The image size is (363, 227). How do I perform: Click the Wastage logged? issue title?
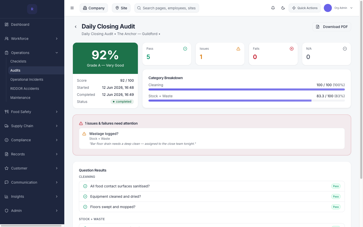(x=104, y=134)
